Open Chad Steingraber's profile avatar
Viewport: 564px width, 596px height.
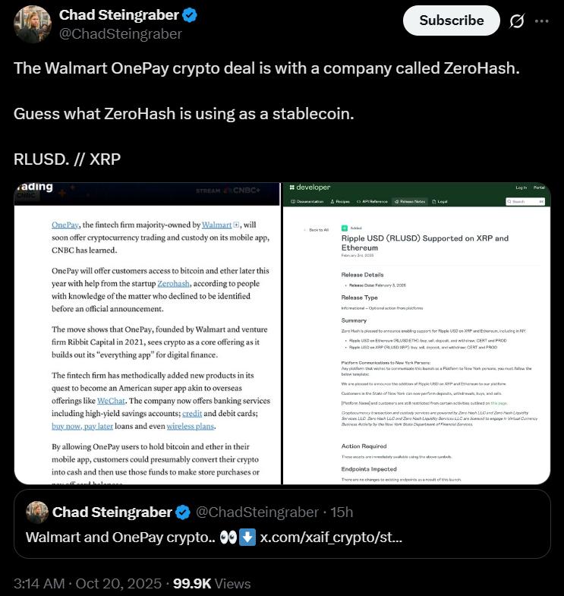(x=32, y=24)
